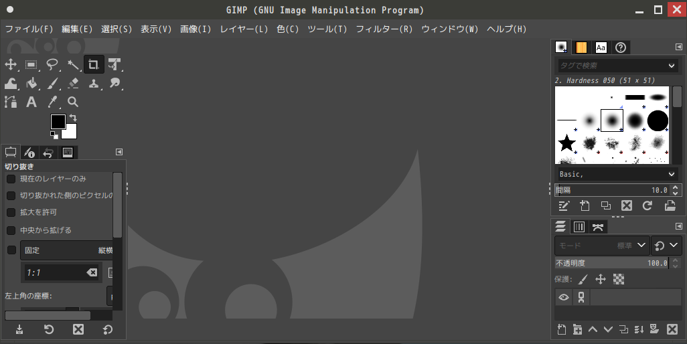Screen dimensions: 687x344
Task: Toggle lock alpha channel checkerboard
Action: [x=618, y=279]
